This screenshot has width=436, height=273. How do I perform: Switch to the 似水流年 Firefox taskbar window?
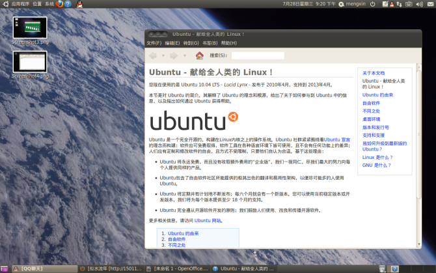pos(111,269)
